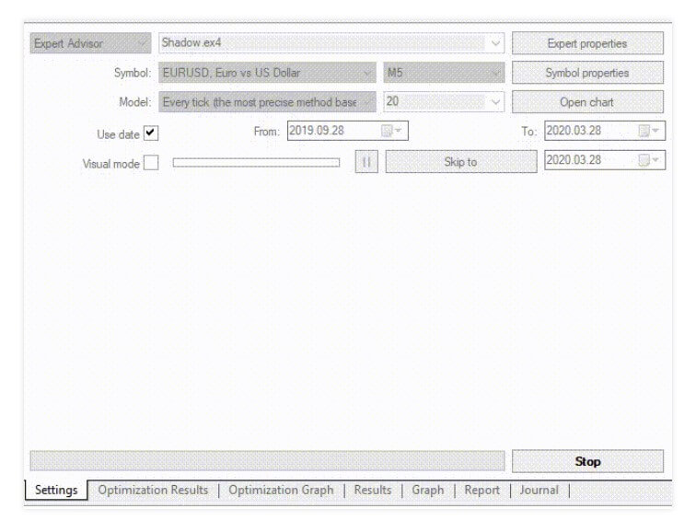696x532 pixels.
Task: Switch to the Settings tab
Action: click(56, 491)
